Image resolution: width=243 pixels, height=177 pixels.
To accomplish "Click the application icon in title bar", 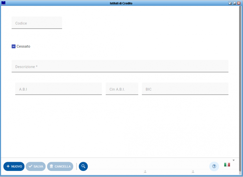I will pyautogui.click(x=3, y=3).
